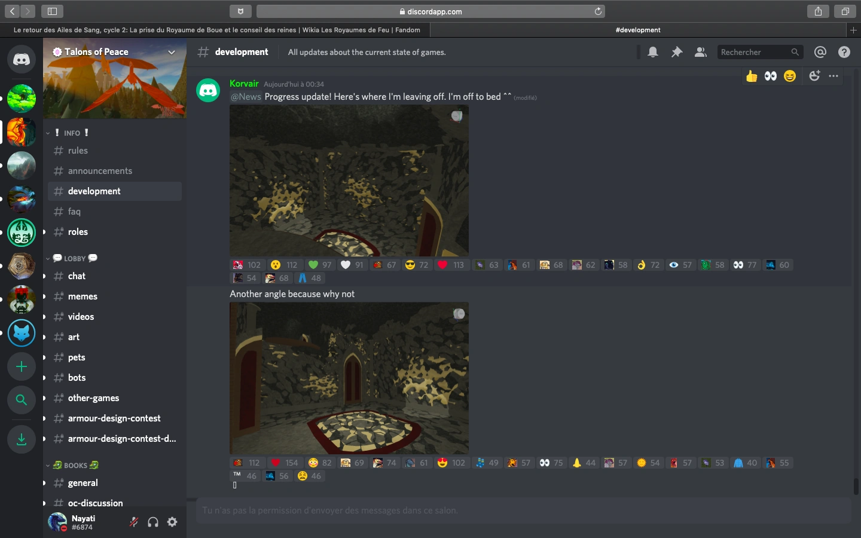Open the announcements channel
The image size is (861, 538).
[x=100, y=171]
